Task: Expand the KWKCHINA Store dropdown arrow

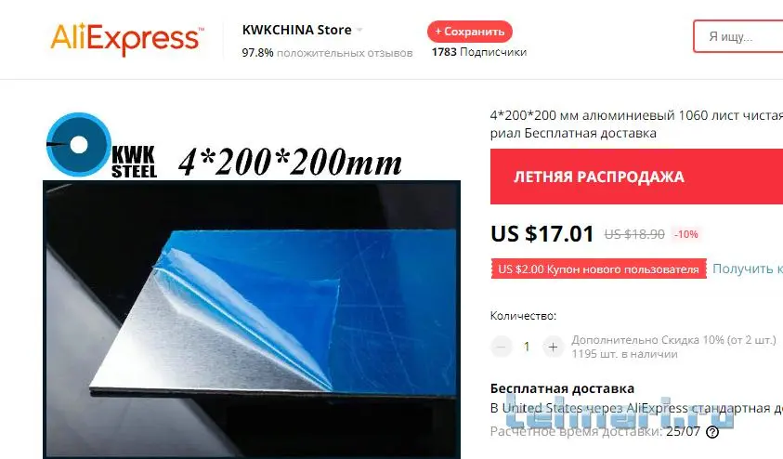Action: (359, 30)
